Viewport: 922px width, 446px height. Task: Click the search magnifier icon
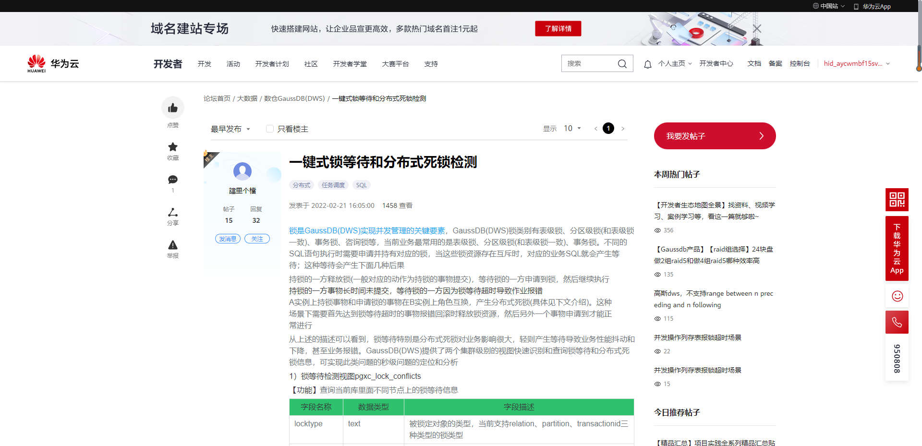pyautogui.click(x=622, y=63)
